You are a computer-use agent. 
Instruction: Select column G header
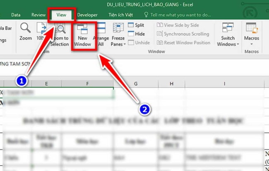click(x=135, y=84)
